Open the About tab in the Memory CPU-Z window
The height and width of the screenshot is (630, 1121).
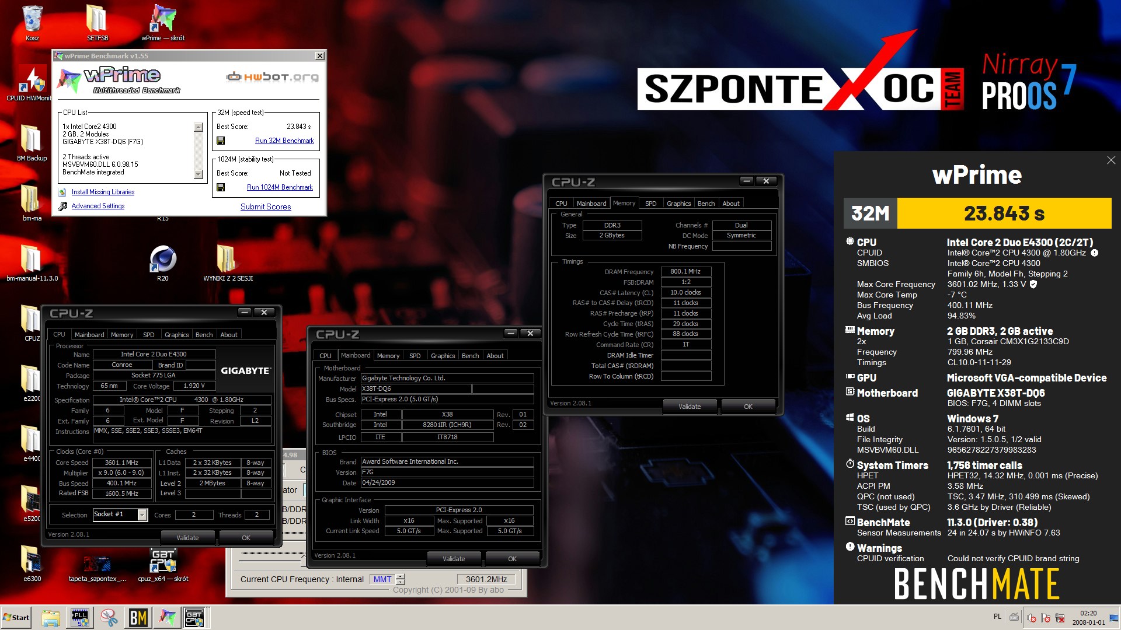point(731,204)
